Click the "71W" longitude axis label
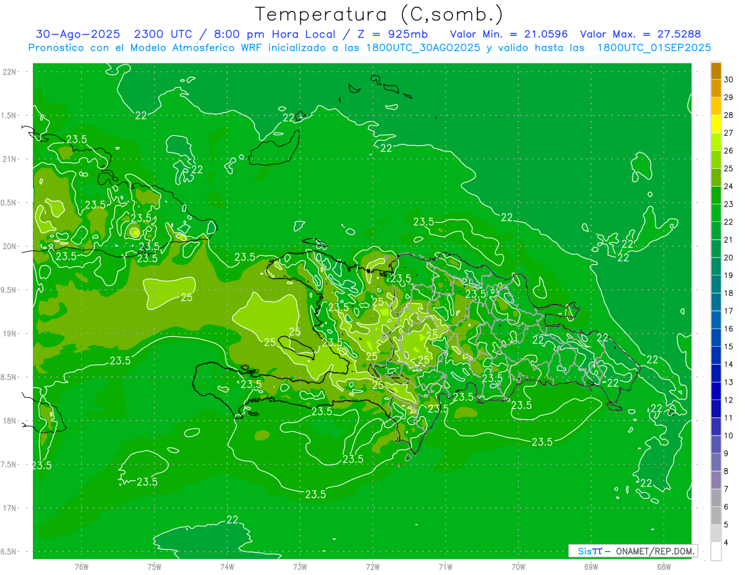 point(445,567)
